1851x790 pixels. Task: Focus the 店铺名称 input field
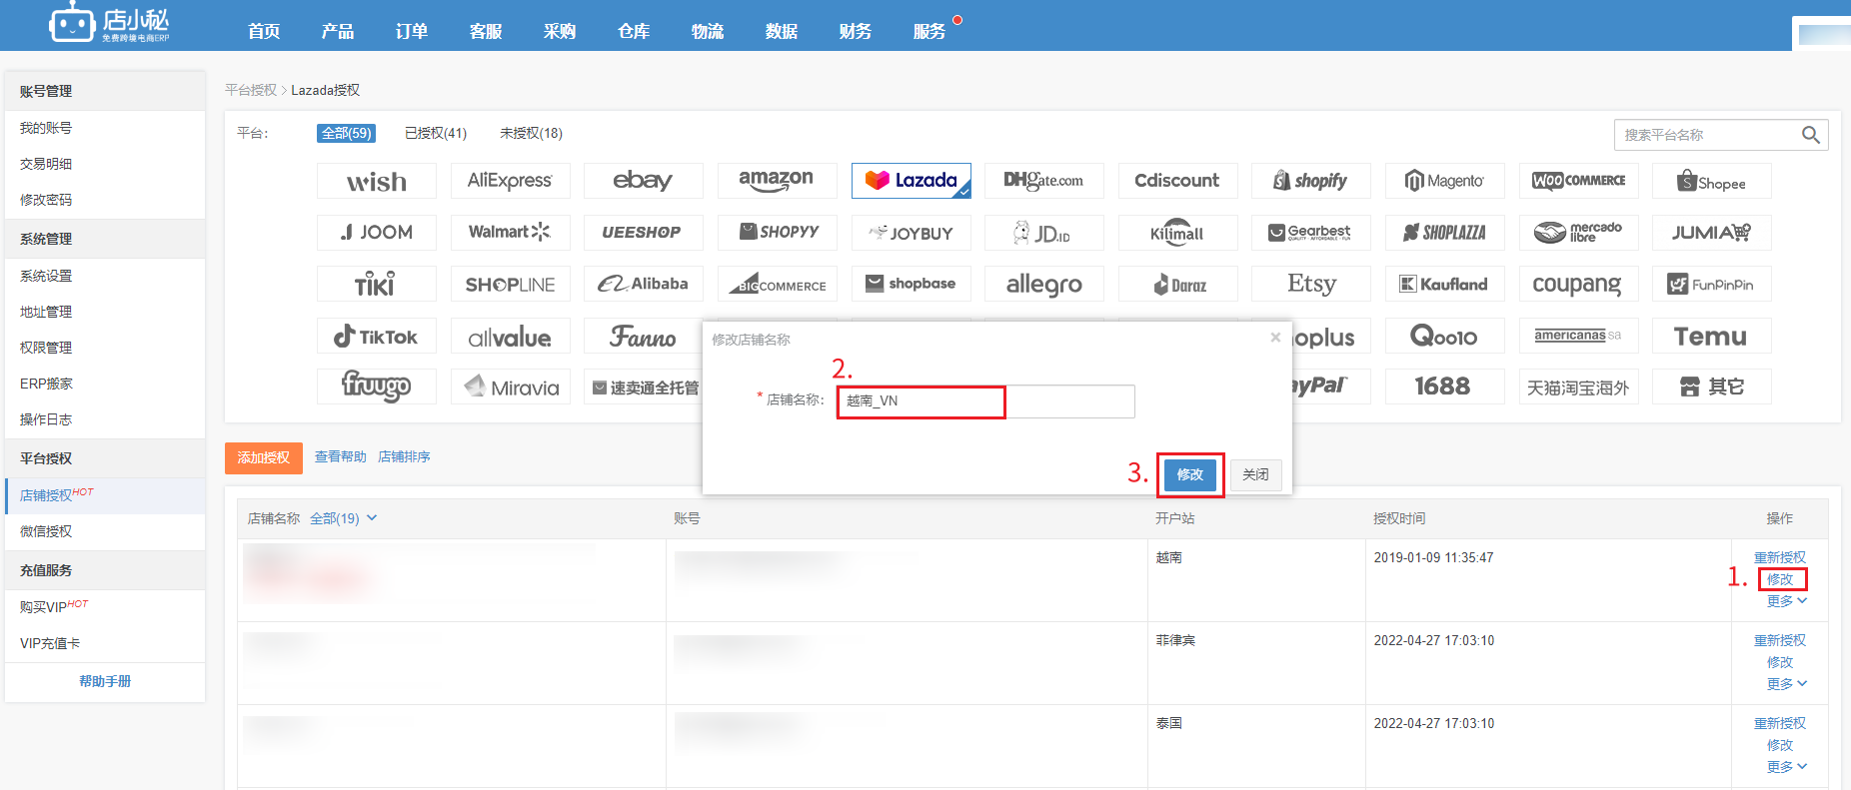985,401
